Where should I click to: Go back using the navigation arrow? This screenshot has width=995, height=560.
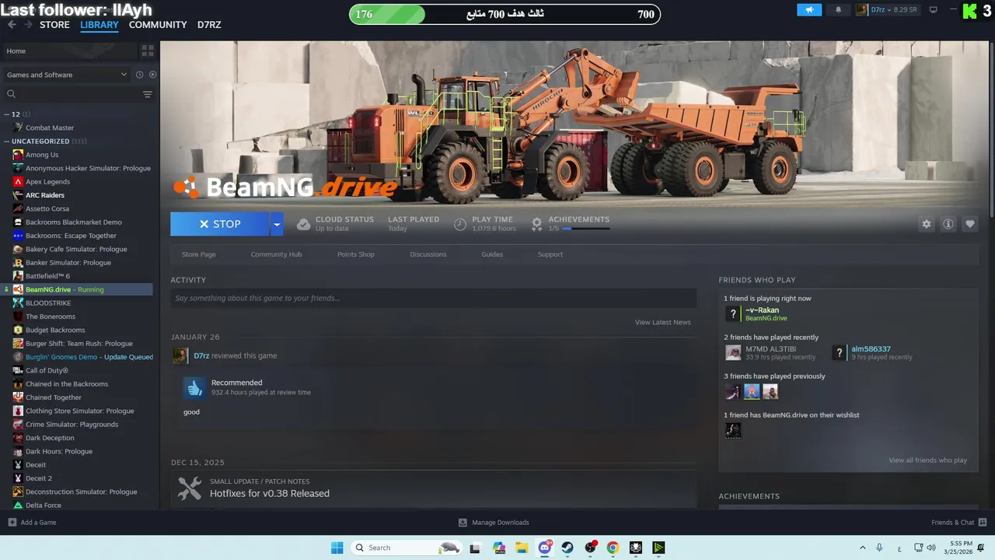(x=12, y=25)
